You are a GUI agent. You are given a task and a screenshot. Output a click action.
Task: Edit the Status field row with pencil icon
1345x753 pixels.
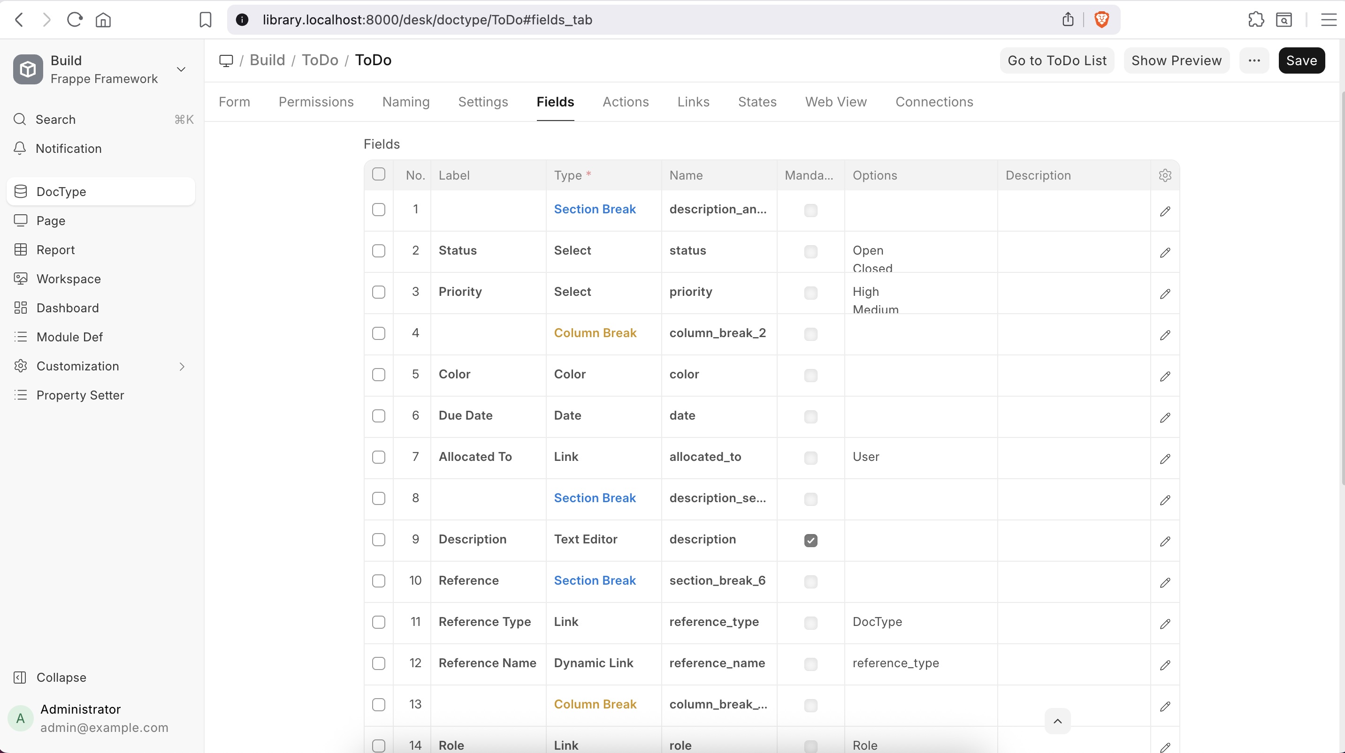[x=1165, y=253]
